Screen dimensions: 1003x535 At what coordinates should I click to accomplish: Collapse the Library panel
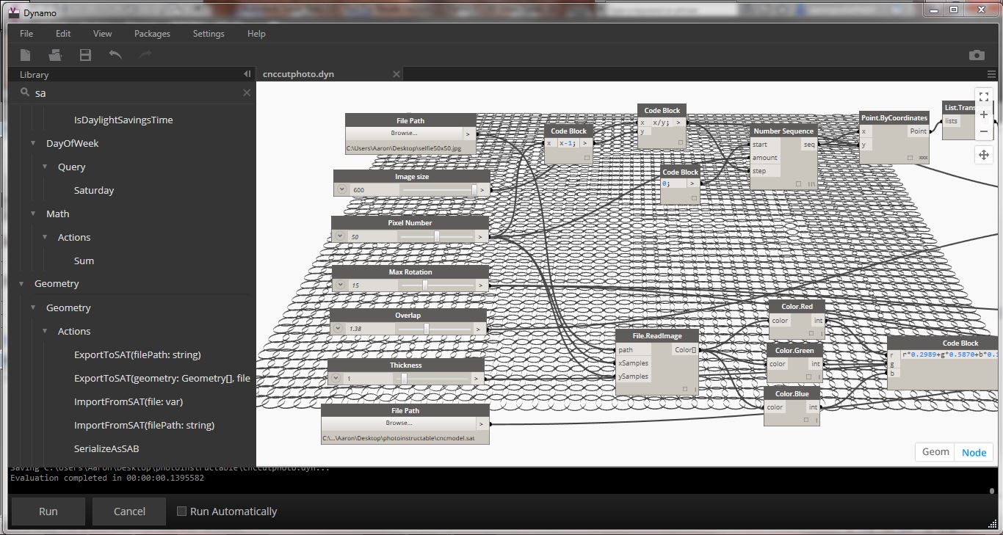tap(247, 73)
